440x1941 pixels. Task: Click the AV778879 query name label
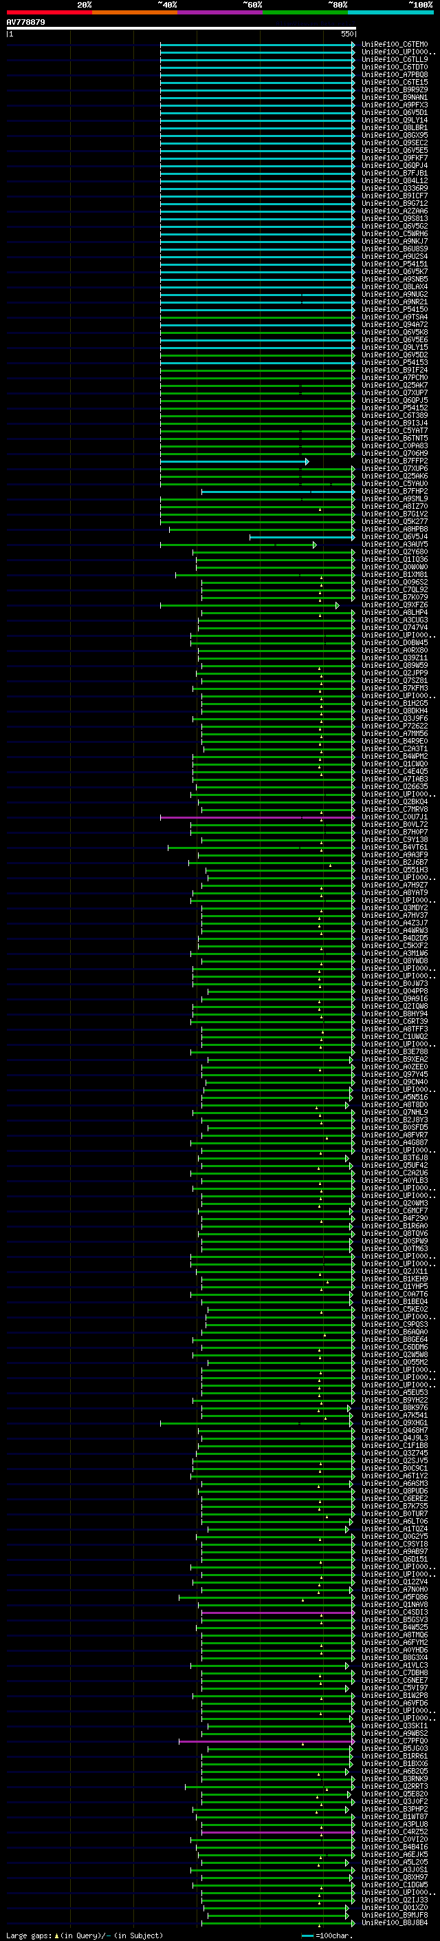click(25, 22)
